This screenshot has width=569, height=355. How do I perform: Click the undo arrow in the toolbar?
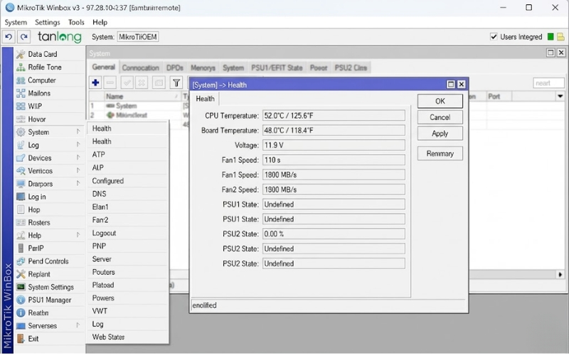point(9,37)
